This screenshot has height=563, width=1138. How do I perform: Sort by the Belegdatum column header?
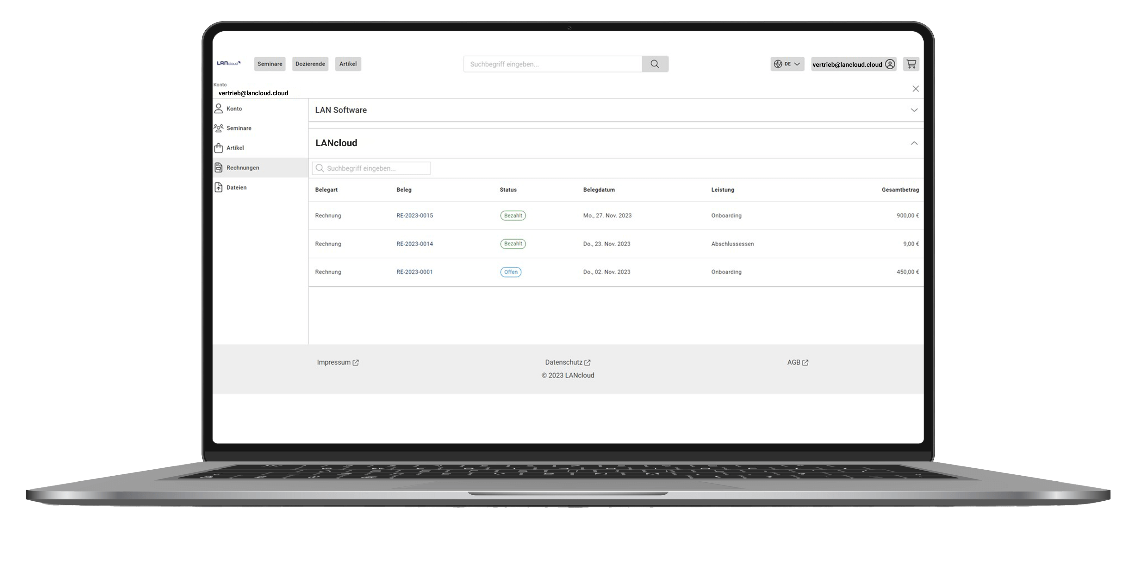point(599,190)
